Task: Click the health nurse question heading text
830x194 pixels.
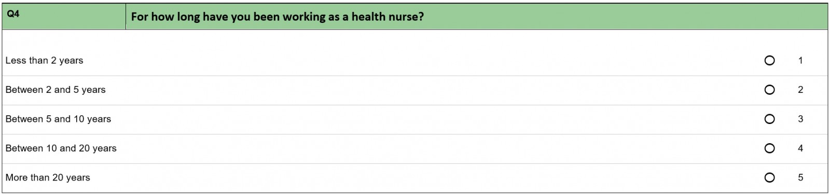Action: coord(277,17)
